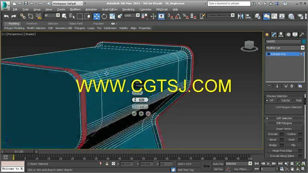Click the Insert Vertex button

[284, 129]
